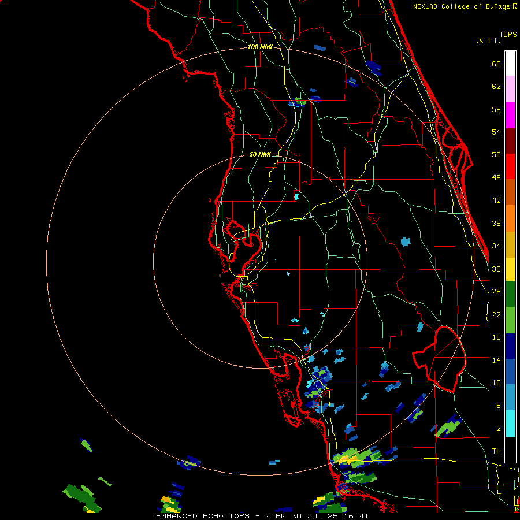Click the 18 value on the legend
Screen dimensions: 520x520
click(x=496, y=337)
